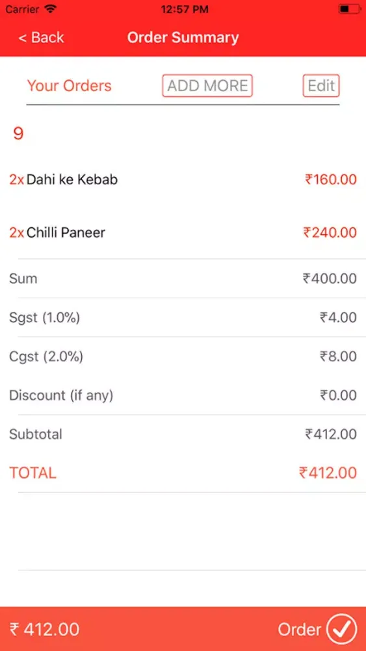Click the ₹ 412.00 amount in bottom bar

pyautogui.click(x=44, y=630)
